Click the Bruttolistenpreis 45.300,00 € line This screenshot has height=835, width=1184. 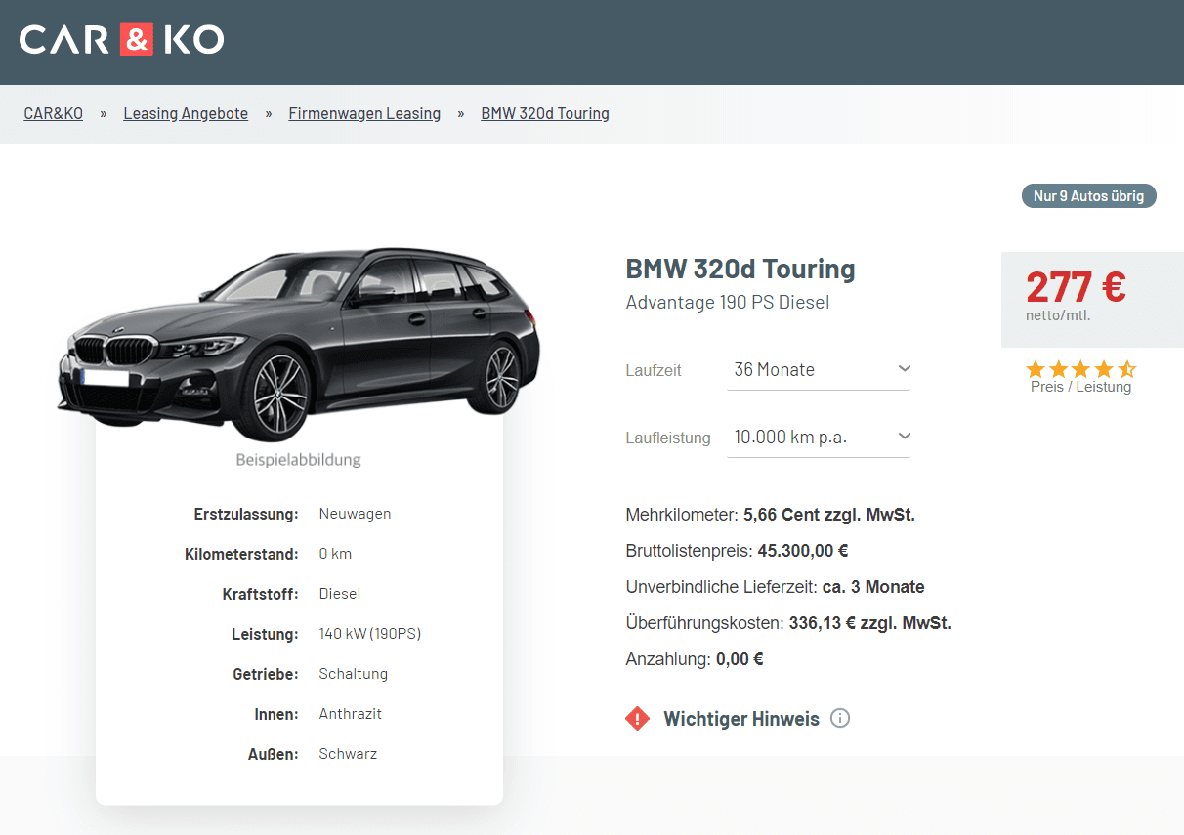(x=737, y=551)
